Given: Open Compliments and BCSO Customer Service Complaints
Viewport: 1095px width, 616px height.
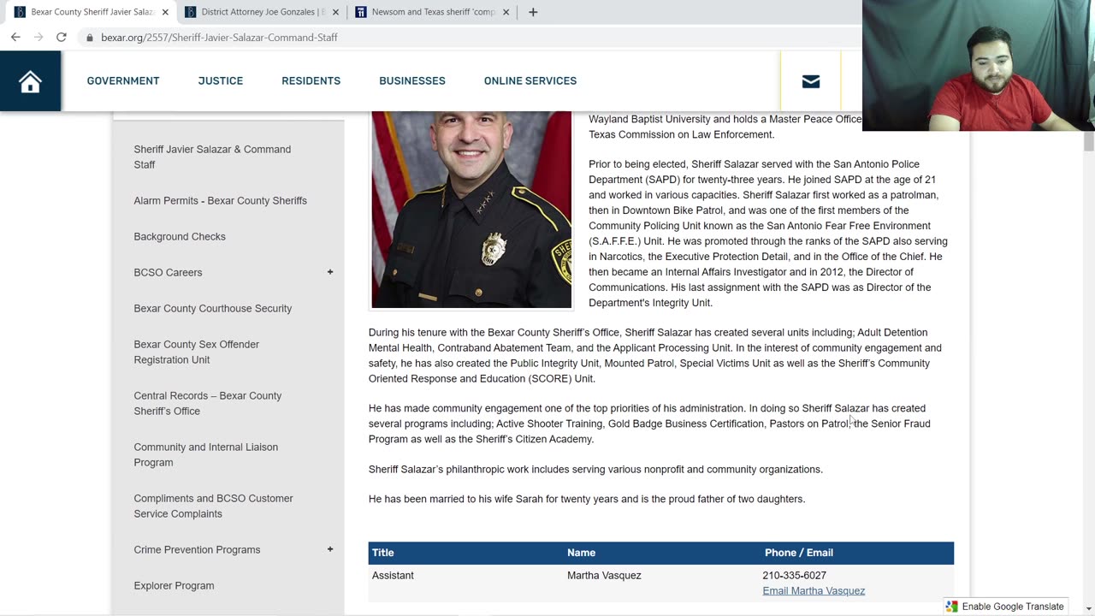Looking at the screenshot, I should coord(213,506).
